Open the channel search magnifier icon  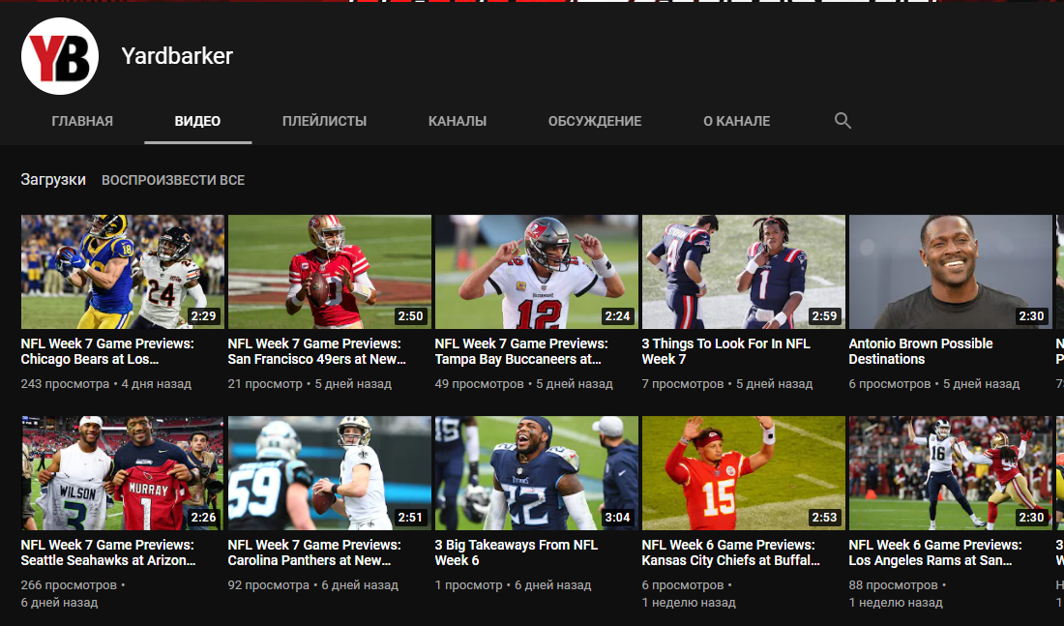[842, 121]
